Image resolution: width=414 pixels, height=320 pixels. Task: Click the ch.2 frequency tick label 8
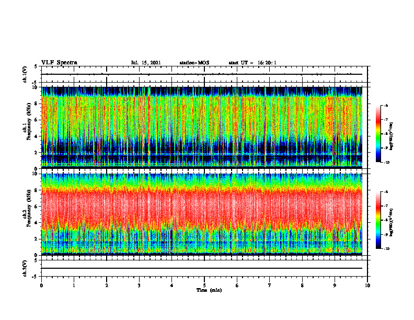(37, 190)
